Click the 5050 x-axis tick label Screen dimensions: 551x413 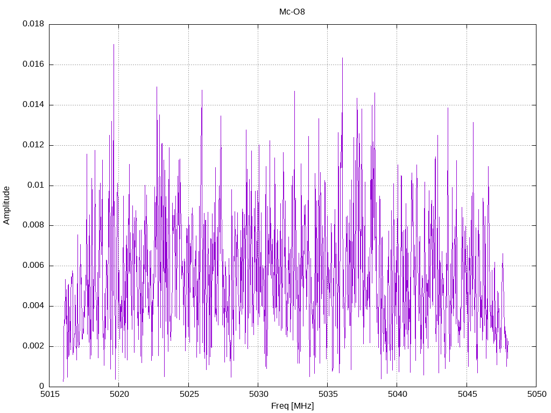[536, 394]
